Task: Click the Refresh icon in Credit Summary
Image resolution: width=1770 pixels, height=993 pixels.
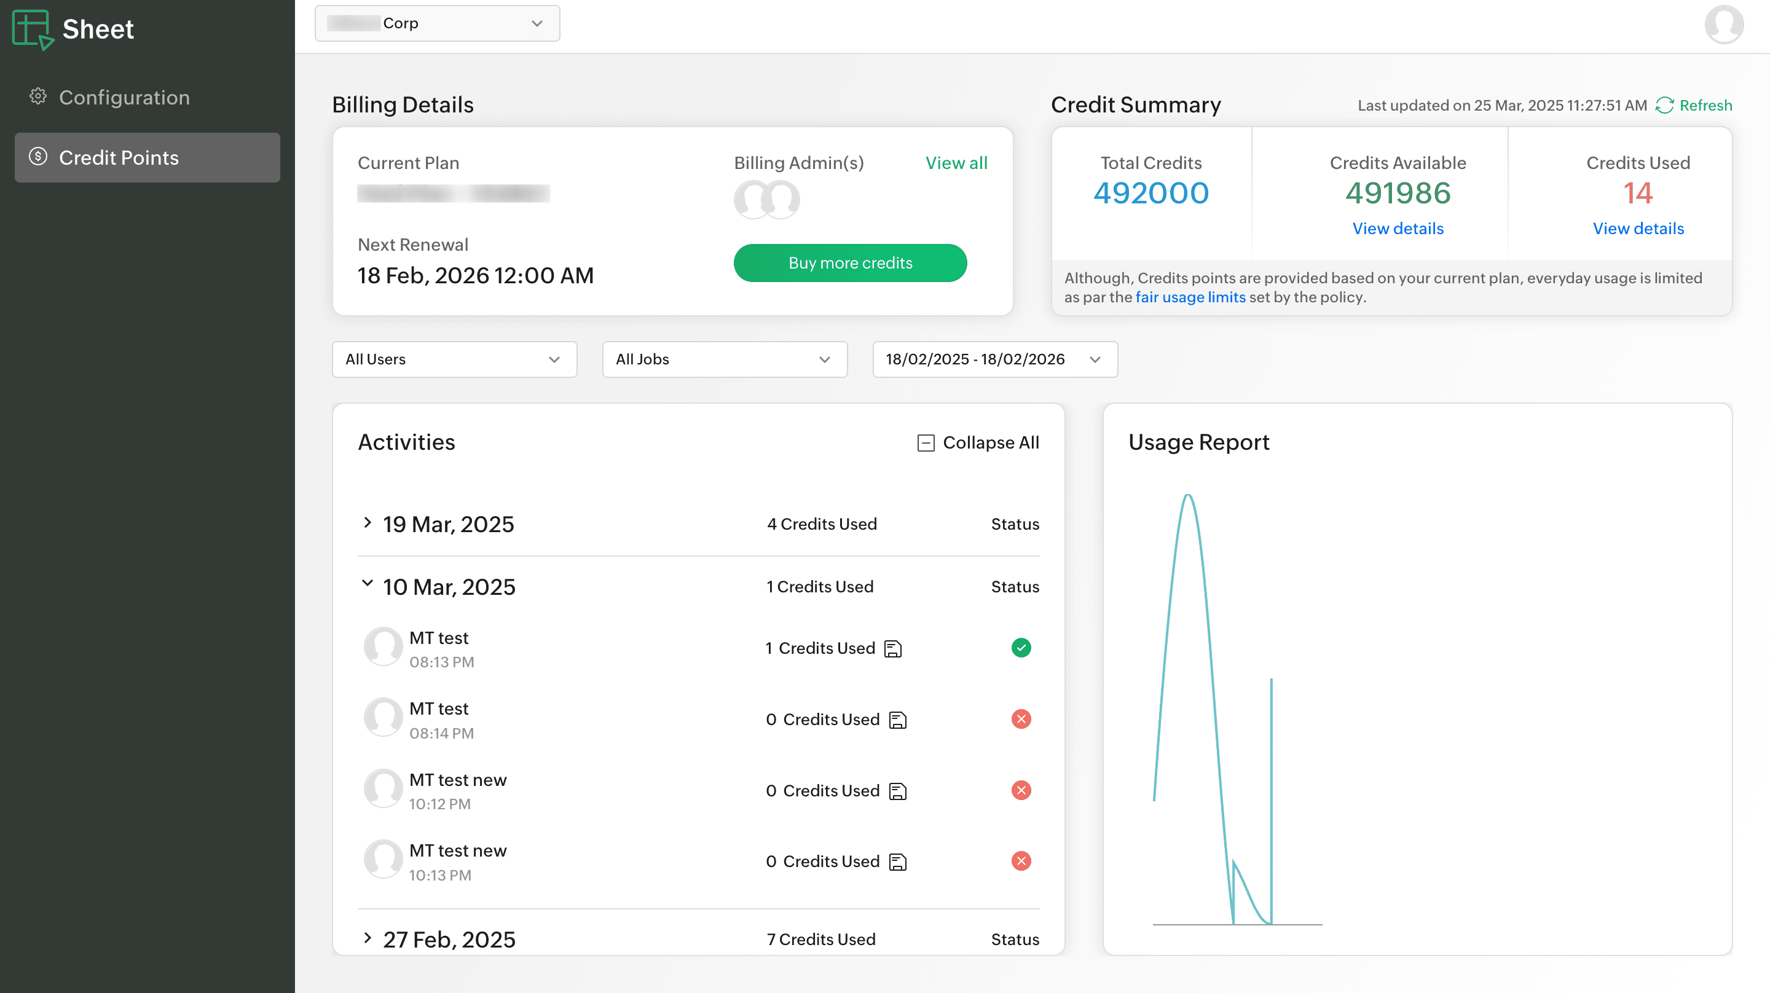Action: point(1664,105)
